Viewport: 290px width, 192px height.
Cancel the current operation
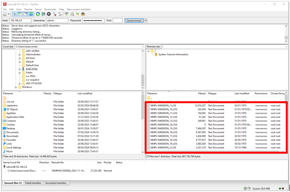pos(49,14)
